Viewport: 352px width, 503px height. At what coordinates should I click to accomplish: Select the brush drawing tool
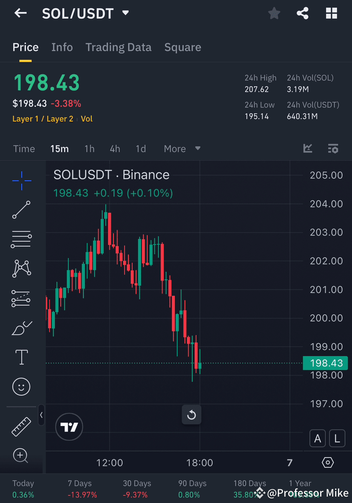coord(21,328)
